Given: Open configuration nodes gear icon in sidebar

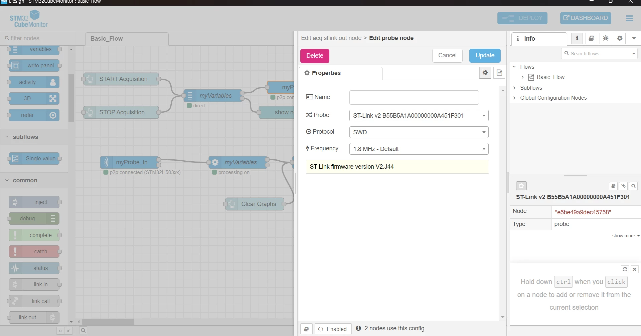Looking at the screenshot, I should pos(620,38).
